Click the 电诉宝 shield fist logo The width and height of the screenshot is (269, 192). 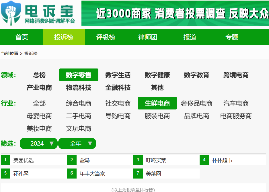pyautogui.click(x=11, y=13)
